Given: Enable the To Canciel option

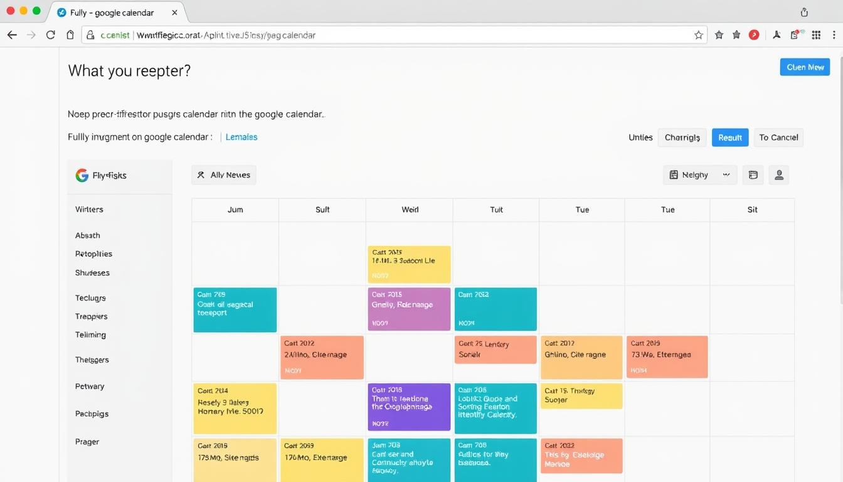Looking at the screenshot, I should tap(778, 137).
